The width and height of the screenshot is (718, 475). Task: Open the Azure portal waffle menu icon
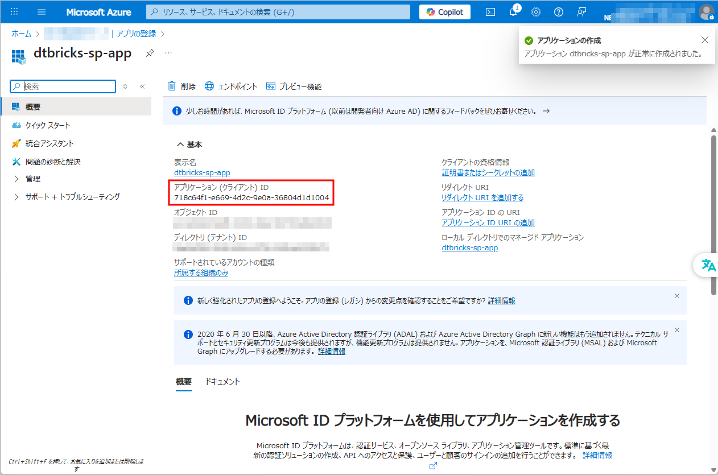point(15,12)
